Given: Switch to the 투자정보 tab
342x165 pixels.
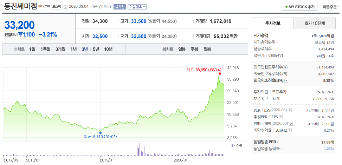Looking at the screenshot, I should tap(273, 23).
